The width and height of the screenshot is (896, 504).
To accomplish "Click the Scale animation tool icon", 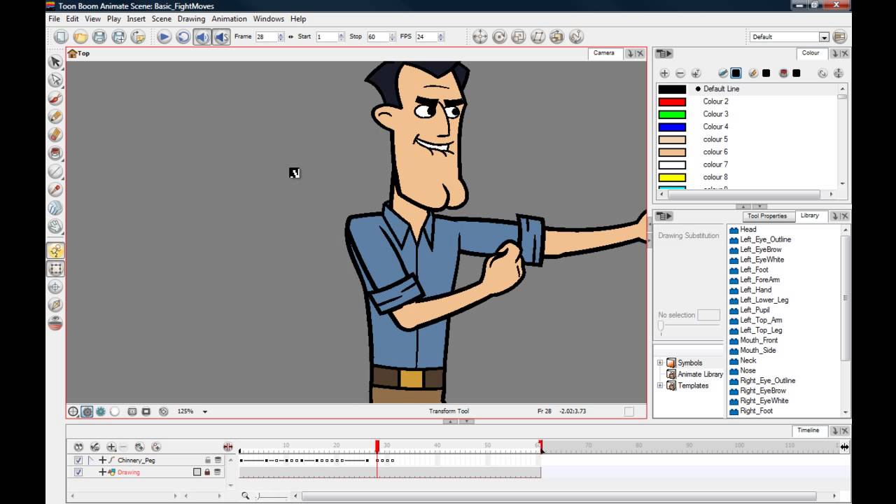I will coord(519,37).
